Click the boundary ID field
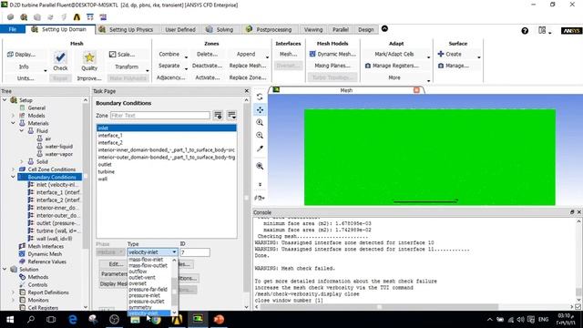Viewport: 583px width, 328px height. click(x=194, y=252)
